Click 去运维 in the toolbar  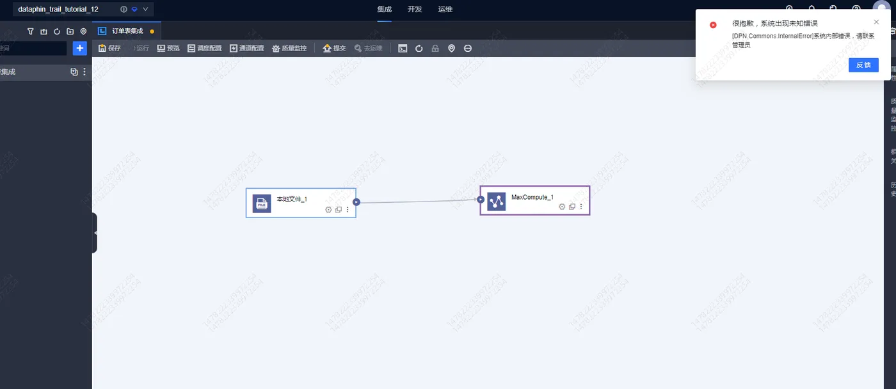[368, 48]
